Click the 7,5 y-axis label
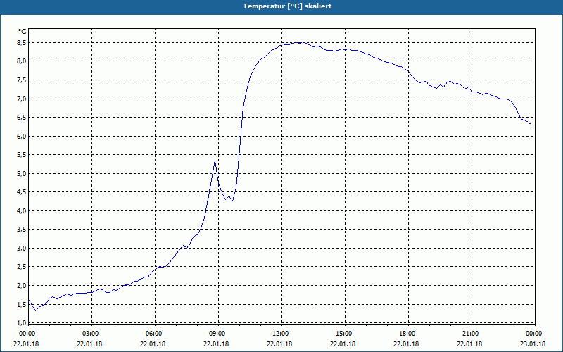Image resolution: width=563 pixels, height=352 pixels. click(22, 80)
